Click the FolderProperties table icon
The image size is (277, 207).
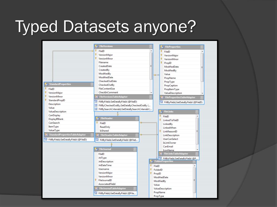pyautogui.click(x=151, y=161)
